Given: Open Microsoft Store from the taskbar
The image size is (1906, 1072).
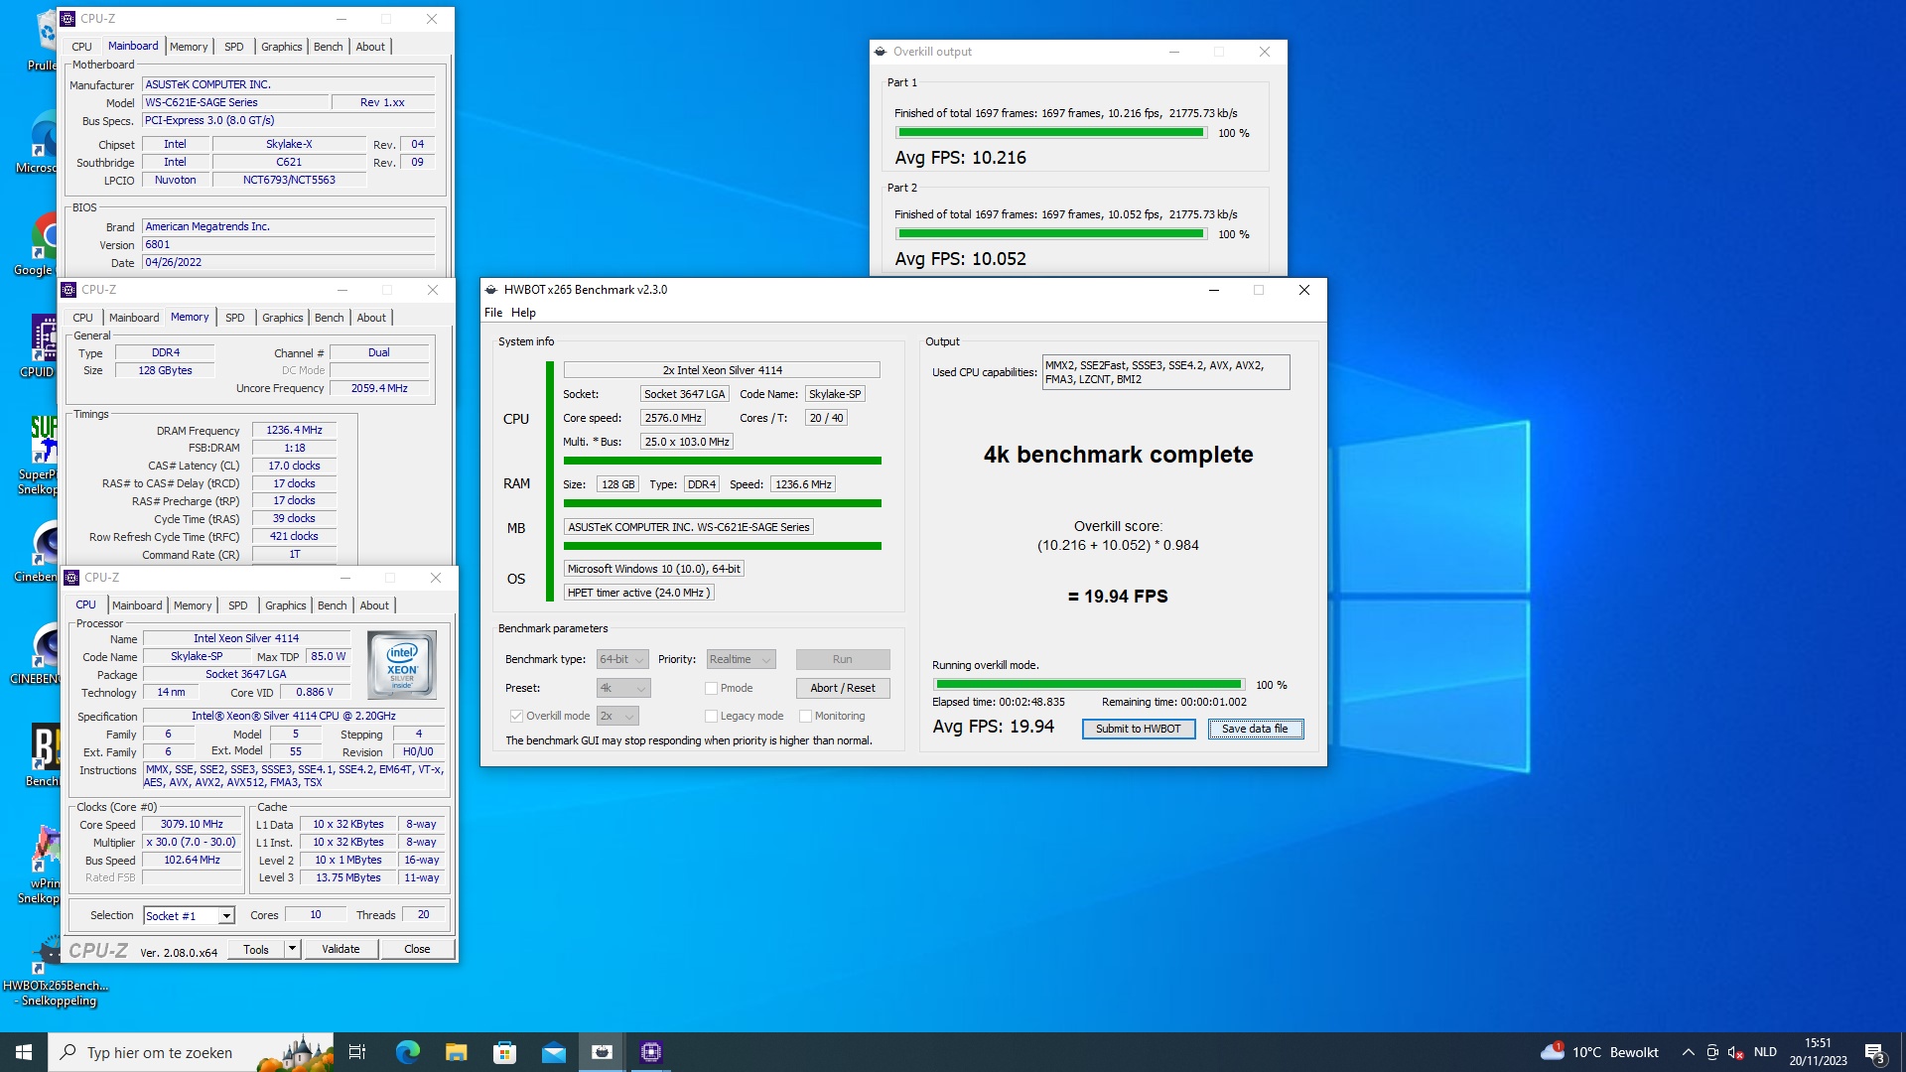Looking at the screenshot, I should point(504,1052).
